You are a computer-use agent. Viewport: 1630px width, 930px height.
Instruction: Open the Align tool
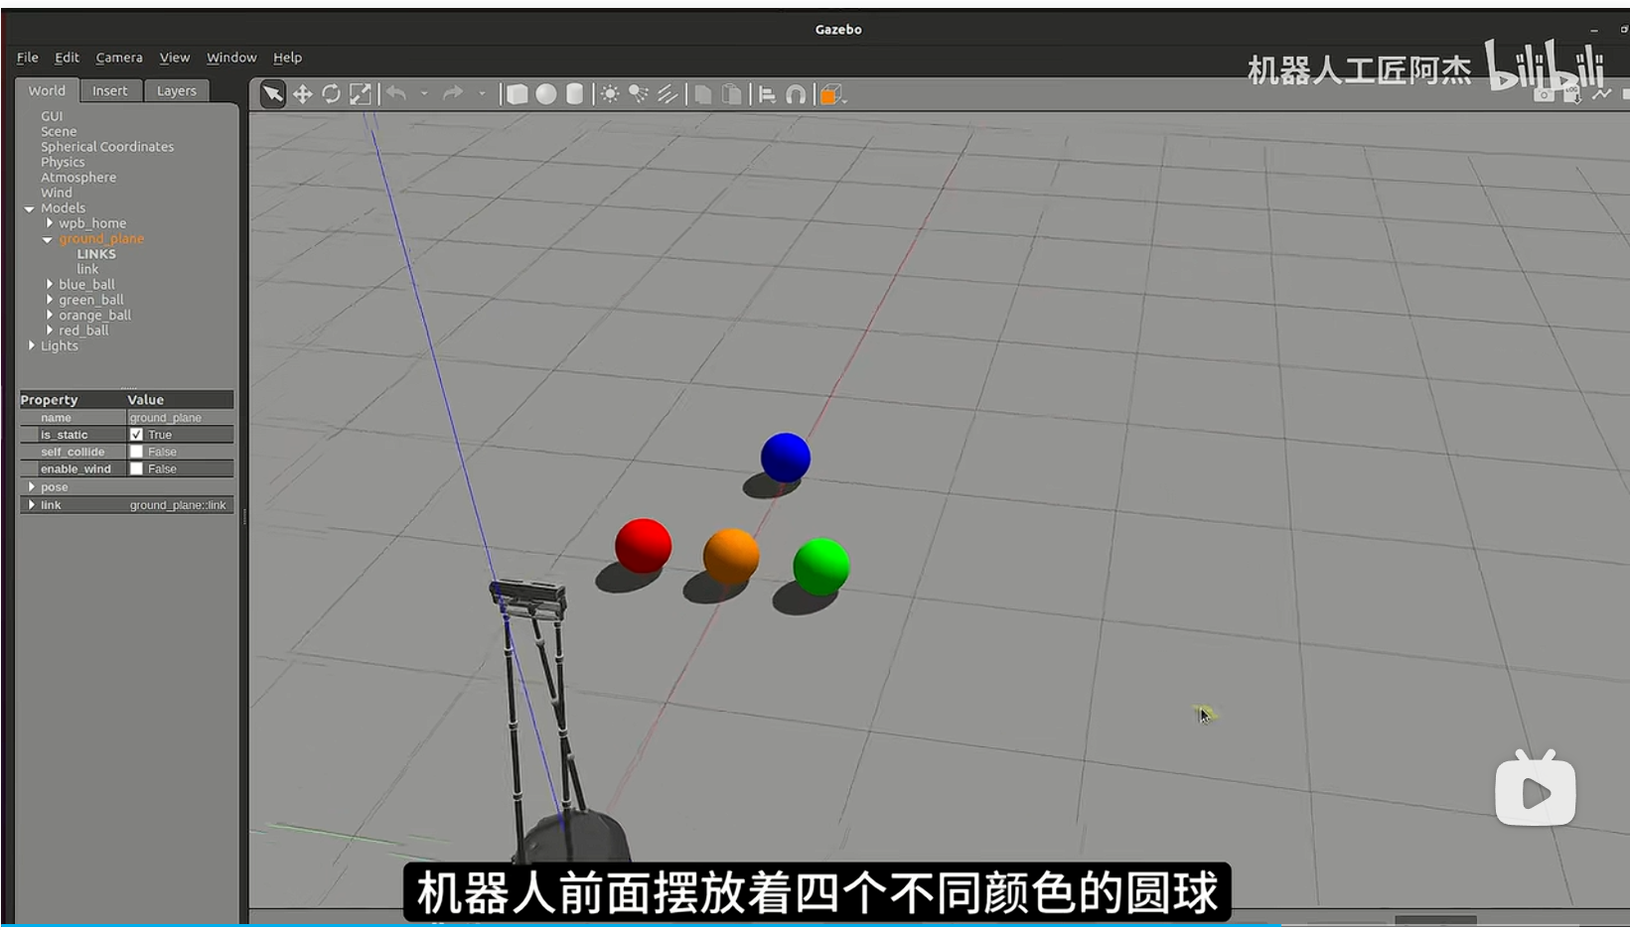click(x=767, y=94)
